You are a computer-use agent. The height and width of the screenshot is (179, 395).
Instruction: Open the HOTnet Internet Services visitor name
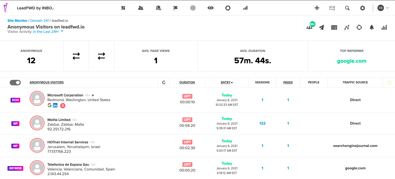click(x=68, y=142)
